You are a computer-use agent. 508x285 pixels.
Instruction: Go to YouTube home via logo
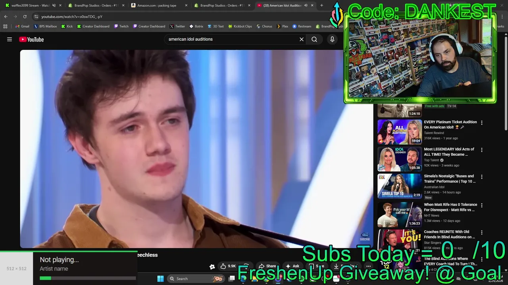(31, 39)
